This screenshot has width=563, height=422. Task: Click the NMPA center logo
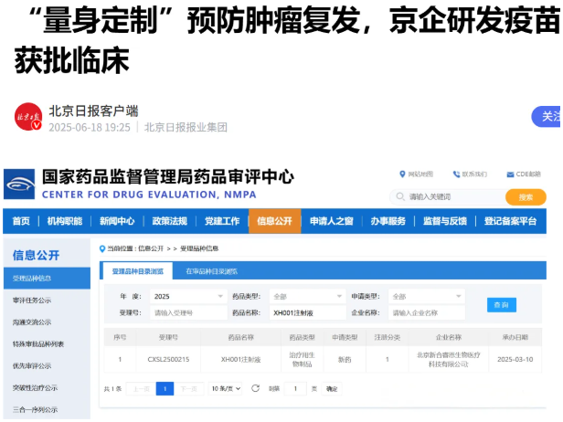pyautogui.click(x=19, y=184)
